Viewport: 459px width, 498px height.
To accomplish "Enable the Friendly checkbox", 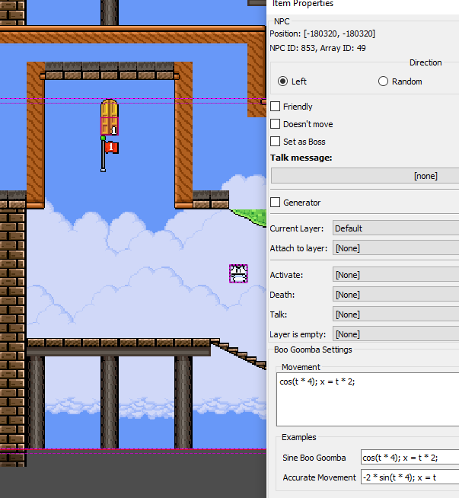I will click(x=276, y=107).
